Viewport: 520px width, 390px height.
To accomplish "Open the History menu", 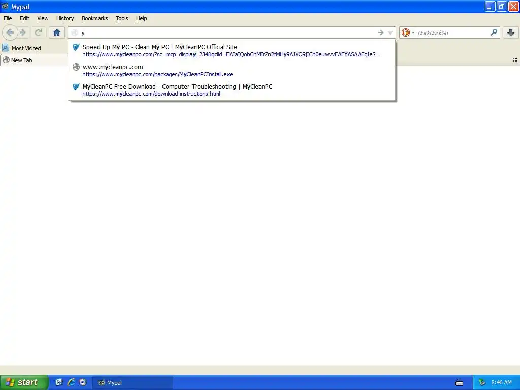I will click(65, 18).
